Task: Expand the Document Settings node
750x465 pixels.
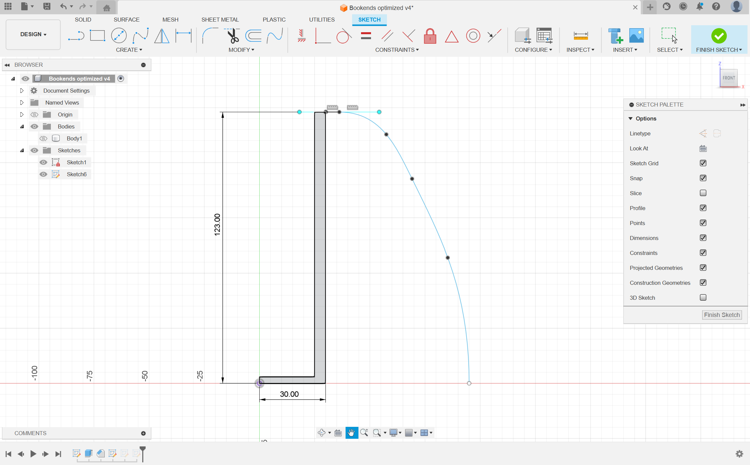Action: 22,91
